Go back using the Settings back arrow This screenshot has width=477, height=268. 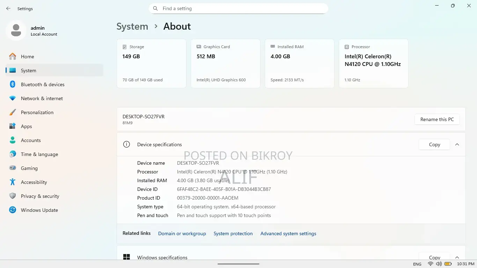click(x=8, y=8)
